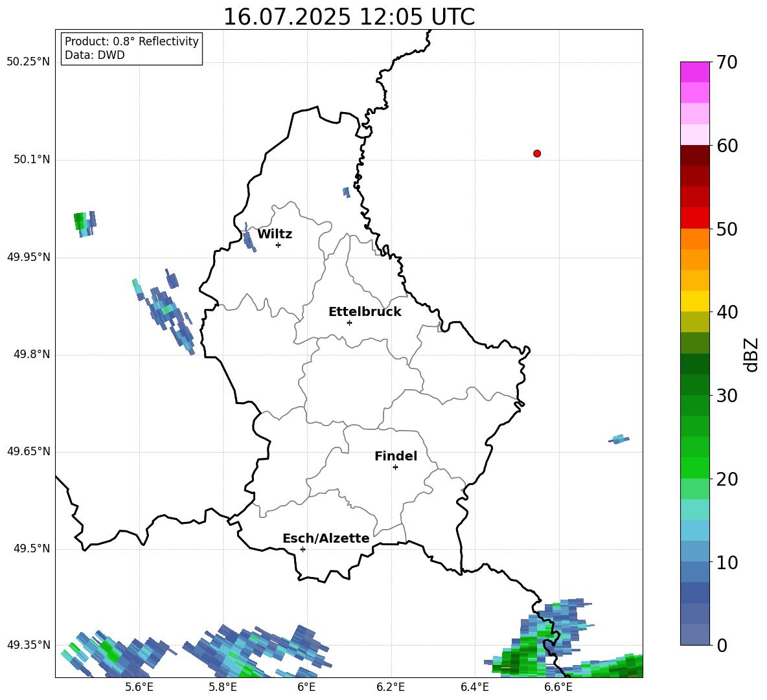
Task: Click the cross marker below Esch/Alzette
Action: coord(303,549)
